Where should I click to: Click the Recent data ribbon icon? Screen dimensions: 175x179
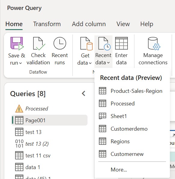click(x=104, y=44)
